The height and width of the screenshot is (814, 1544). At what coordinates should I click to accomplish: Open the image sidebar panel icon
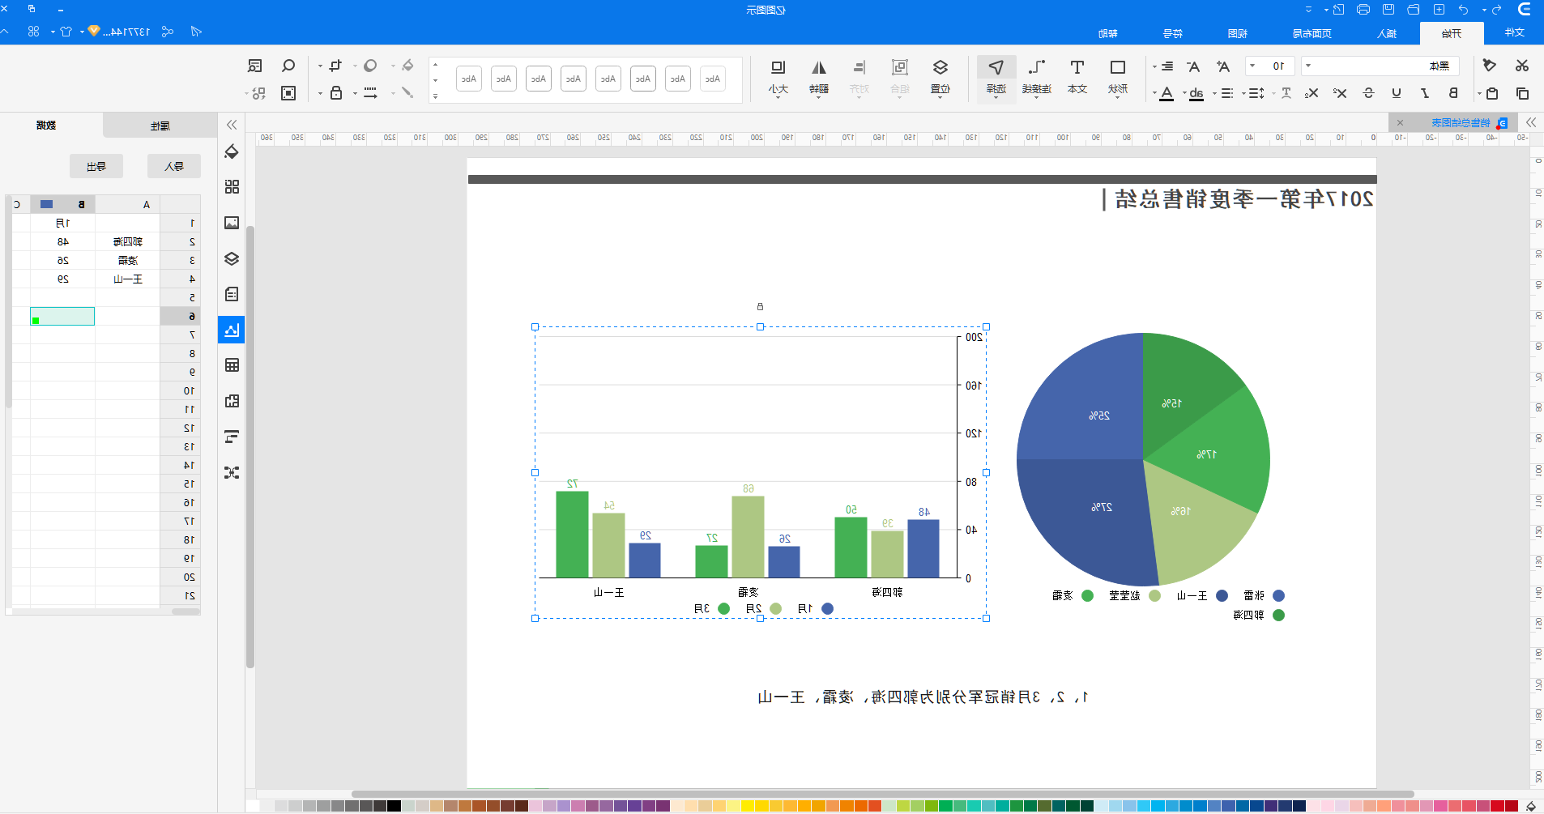click(232, 223)
